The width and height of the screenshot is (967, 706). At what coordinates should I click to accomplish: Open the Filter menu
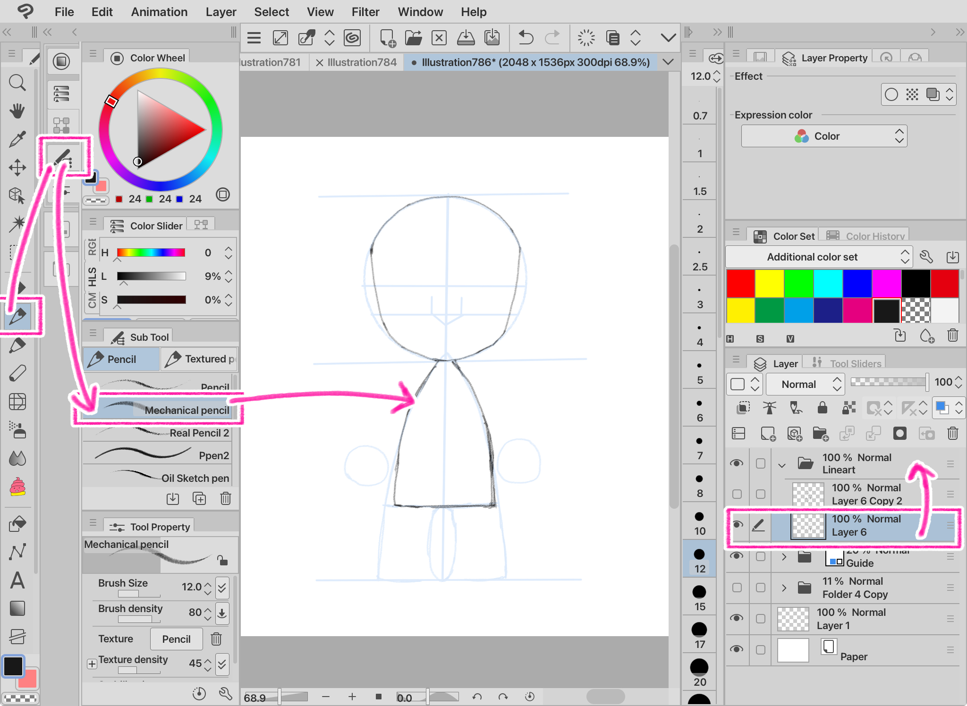tap(365, 12)
